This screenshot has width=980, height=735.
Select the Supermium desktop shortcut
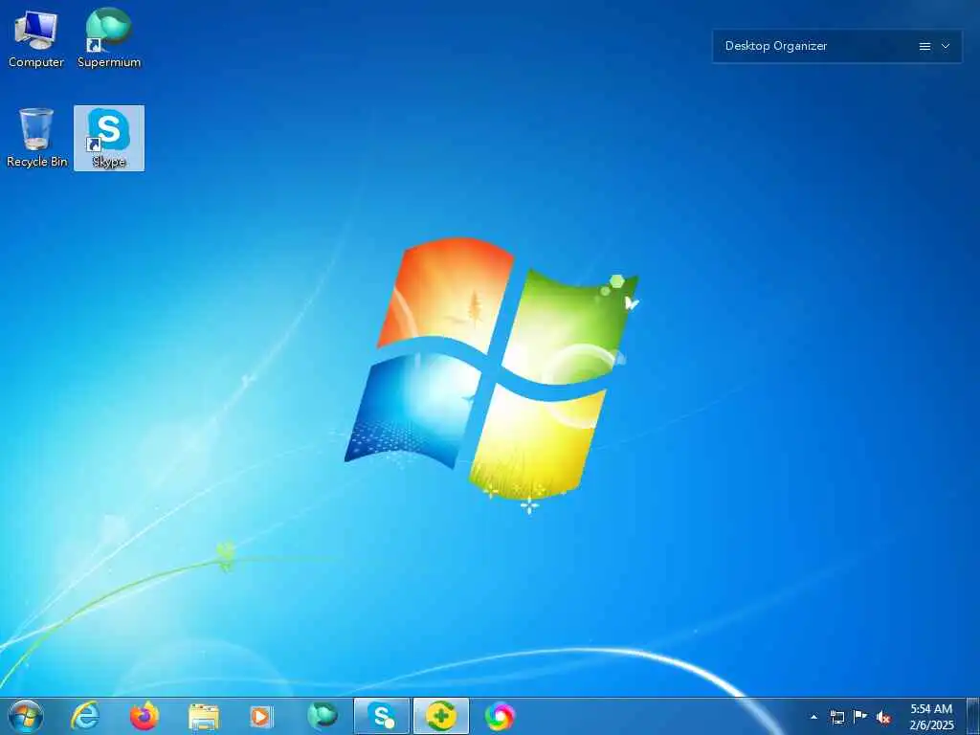[109, 38]
